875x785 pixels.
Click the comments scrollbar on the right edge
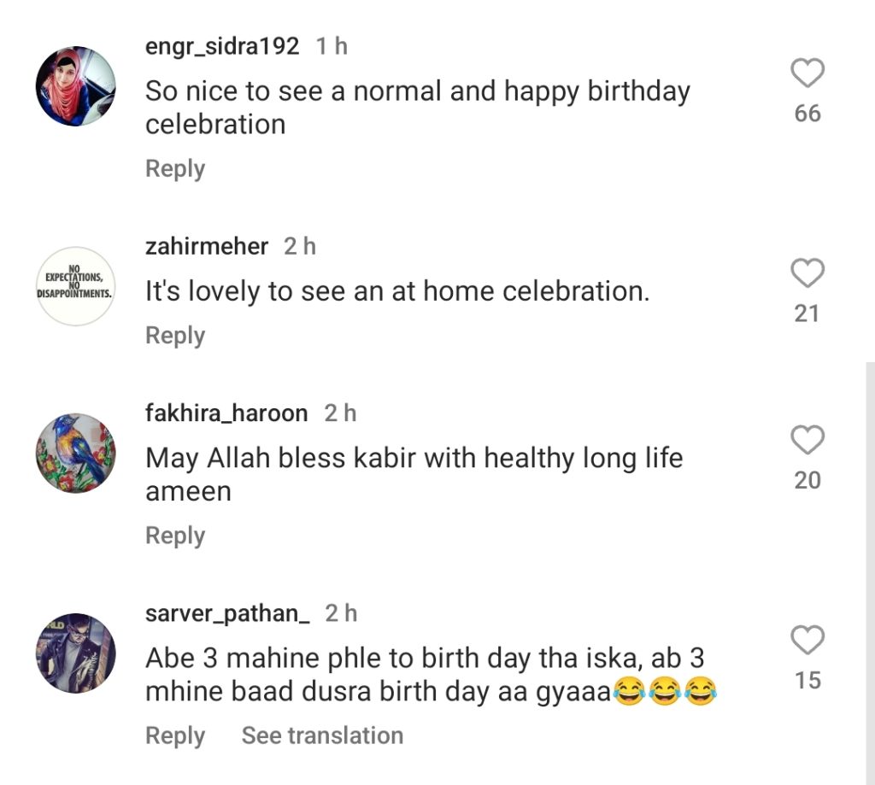tap(870, 572)
